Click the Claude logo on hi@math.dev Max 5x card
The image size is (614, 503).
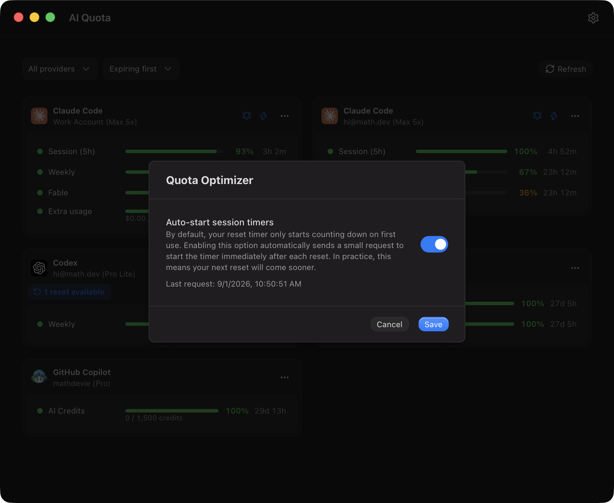tap(330, 116)
